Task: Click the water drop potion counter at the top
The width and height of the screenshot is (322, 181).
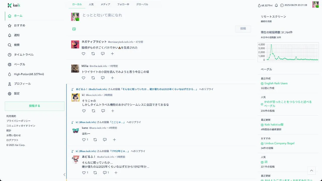Action: pyautogui.click(x=265, y=5)
